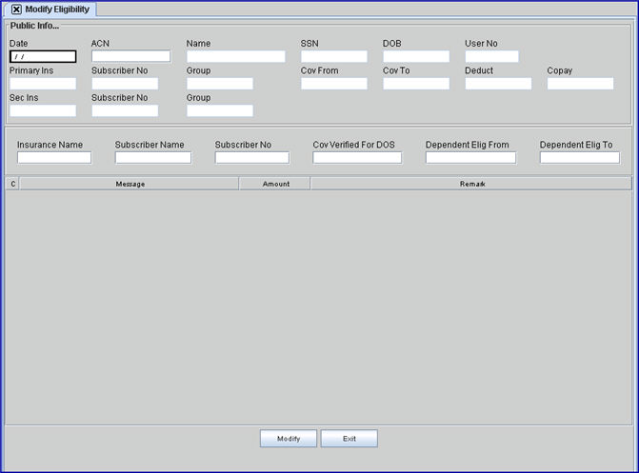Viewport: 639px width, 473px height.
Task: Close the Modify Eligibility tab via X icon
Action: click(x=16, y=10)
